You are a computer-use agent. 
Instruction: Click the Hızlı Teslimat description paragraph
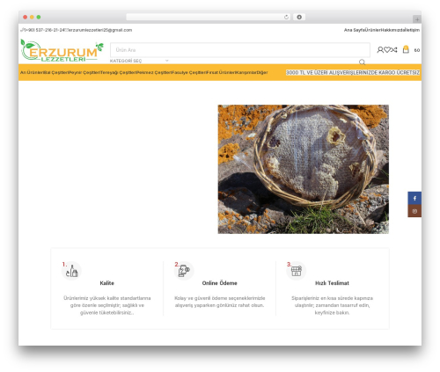pyautogui.click(x=332, y=305)
